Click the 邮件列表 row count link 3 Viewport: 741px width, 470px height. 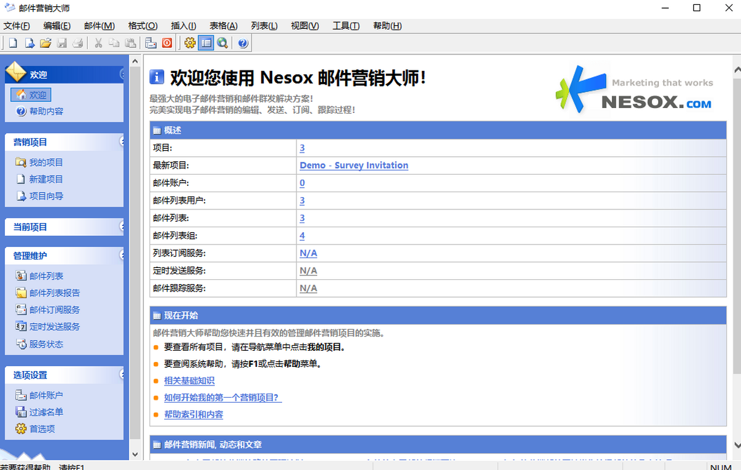pyautogui.click(x=303, y=218)
